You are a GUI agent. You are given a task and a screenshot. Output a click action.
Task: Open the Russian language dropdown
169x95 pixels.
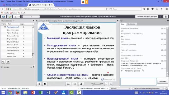pyautogui.click(x=120, y=89)
